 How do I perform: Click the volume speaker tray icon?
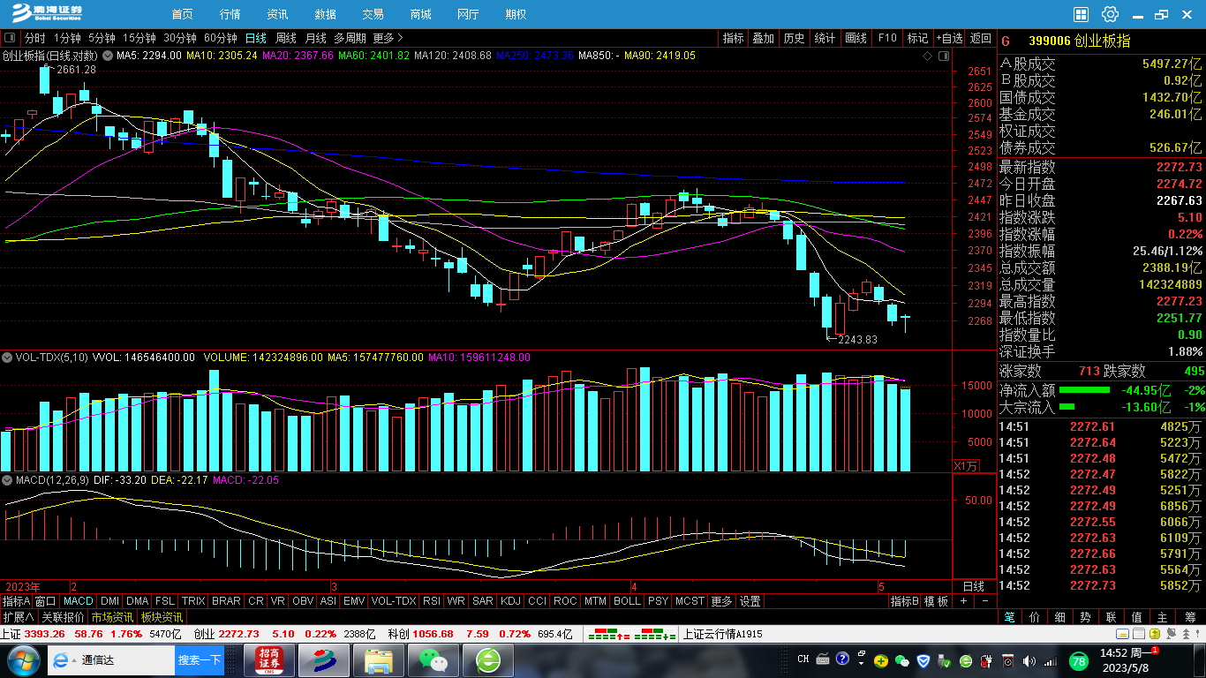1029,660
